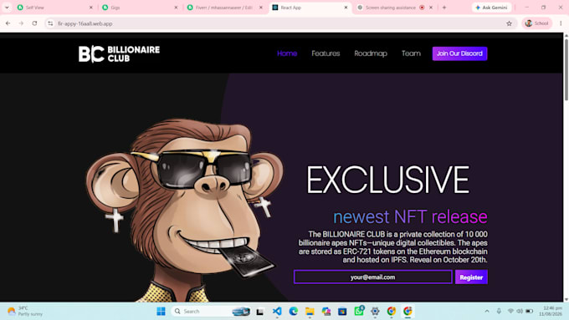Go back to the previous page
The width and height of the screenshot is (569, 320).
8,23
